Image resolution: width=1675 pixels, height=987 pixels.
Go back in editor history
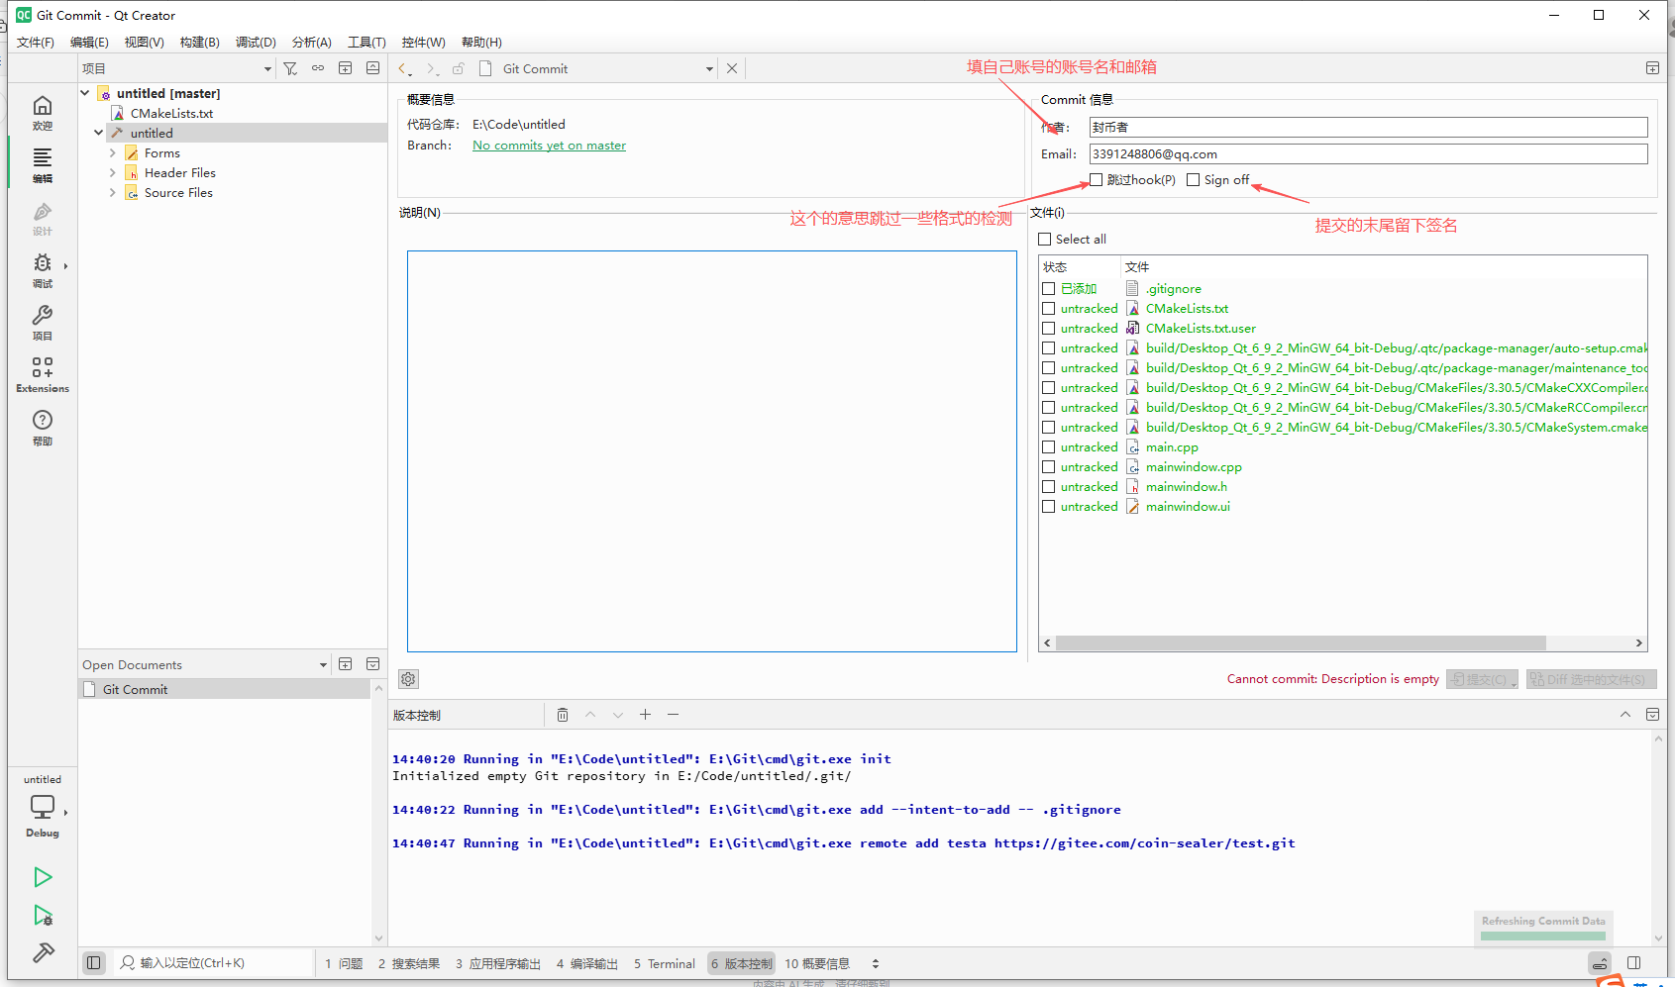coord(404,69)
